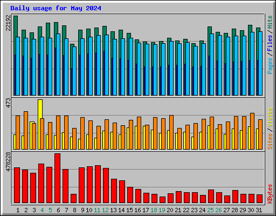
Task: Click the red KBytes bar for day 13
Action: [x=114, y=191]
